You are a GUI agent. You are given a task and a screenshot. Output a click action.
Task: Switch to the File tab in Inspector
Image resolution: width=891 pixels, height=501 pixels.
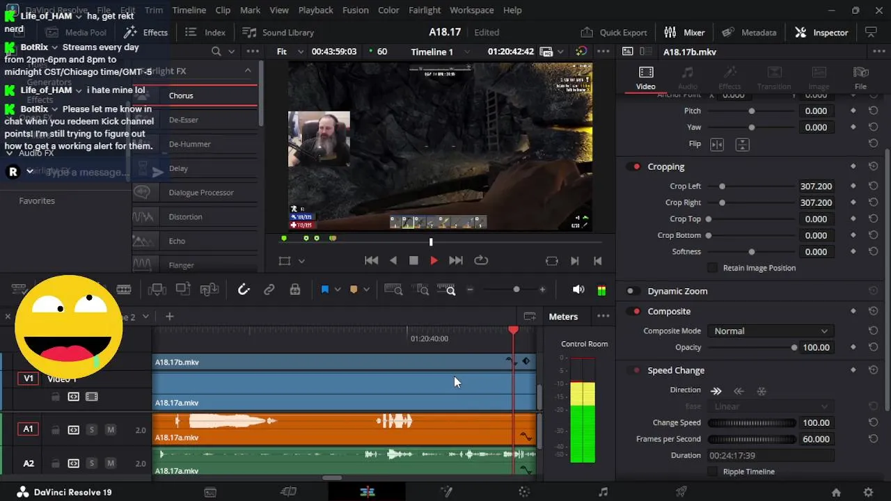[860, 78]
